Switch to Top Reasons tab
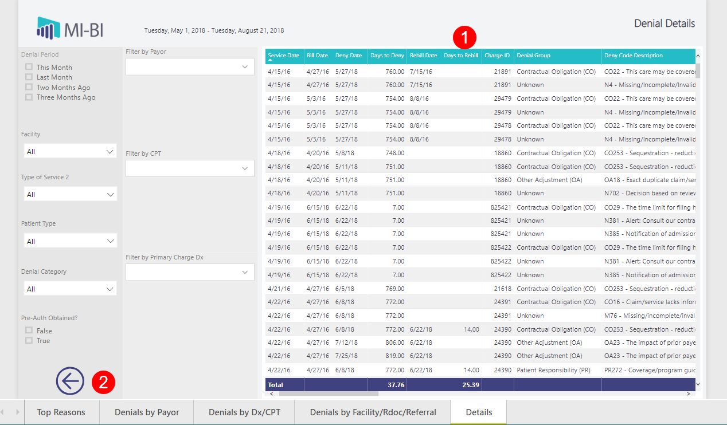 [x=61, y=412]
